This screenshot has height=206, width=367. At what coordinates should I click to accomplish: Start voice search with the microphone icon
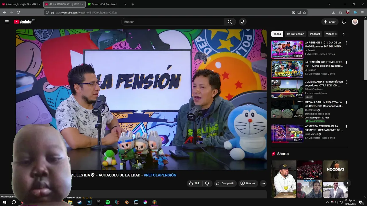(x=243, y=22)
